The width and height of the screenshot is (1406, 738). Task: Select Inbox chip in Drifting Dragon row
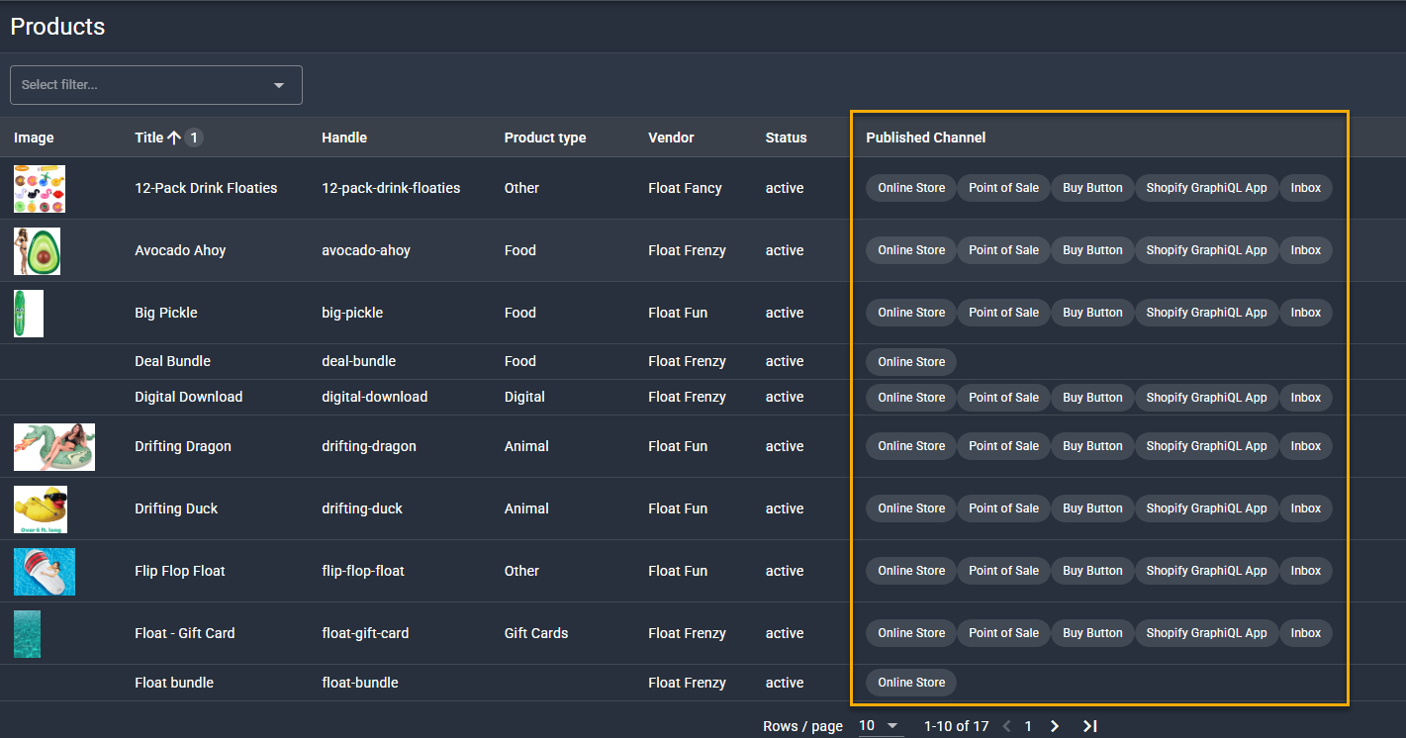[1305, 446]
